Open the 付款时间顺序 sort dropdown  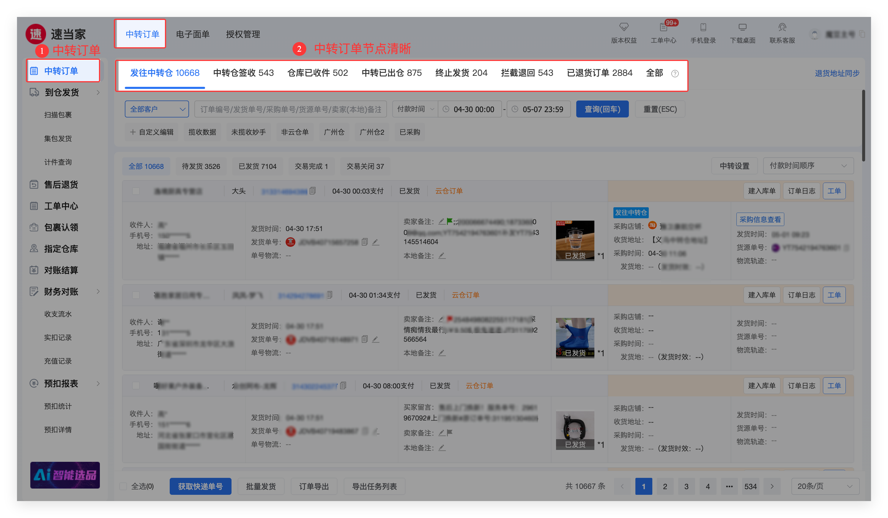coord(808,166)
